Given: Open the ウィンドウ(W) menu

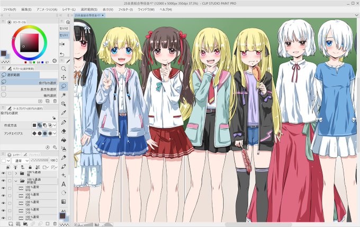Looking at the screenshot, I should click(146, 10).
